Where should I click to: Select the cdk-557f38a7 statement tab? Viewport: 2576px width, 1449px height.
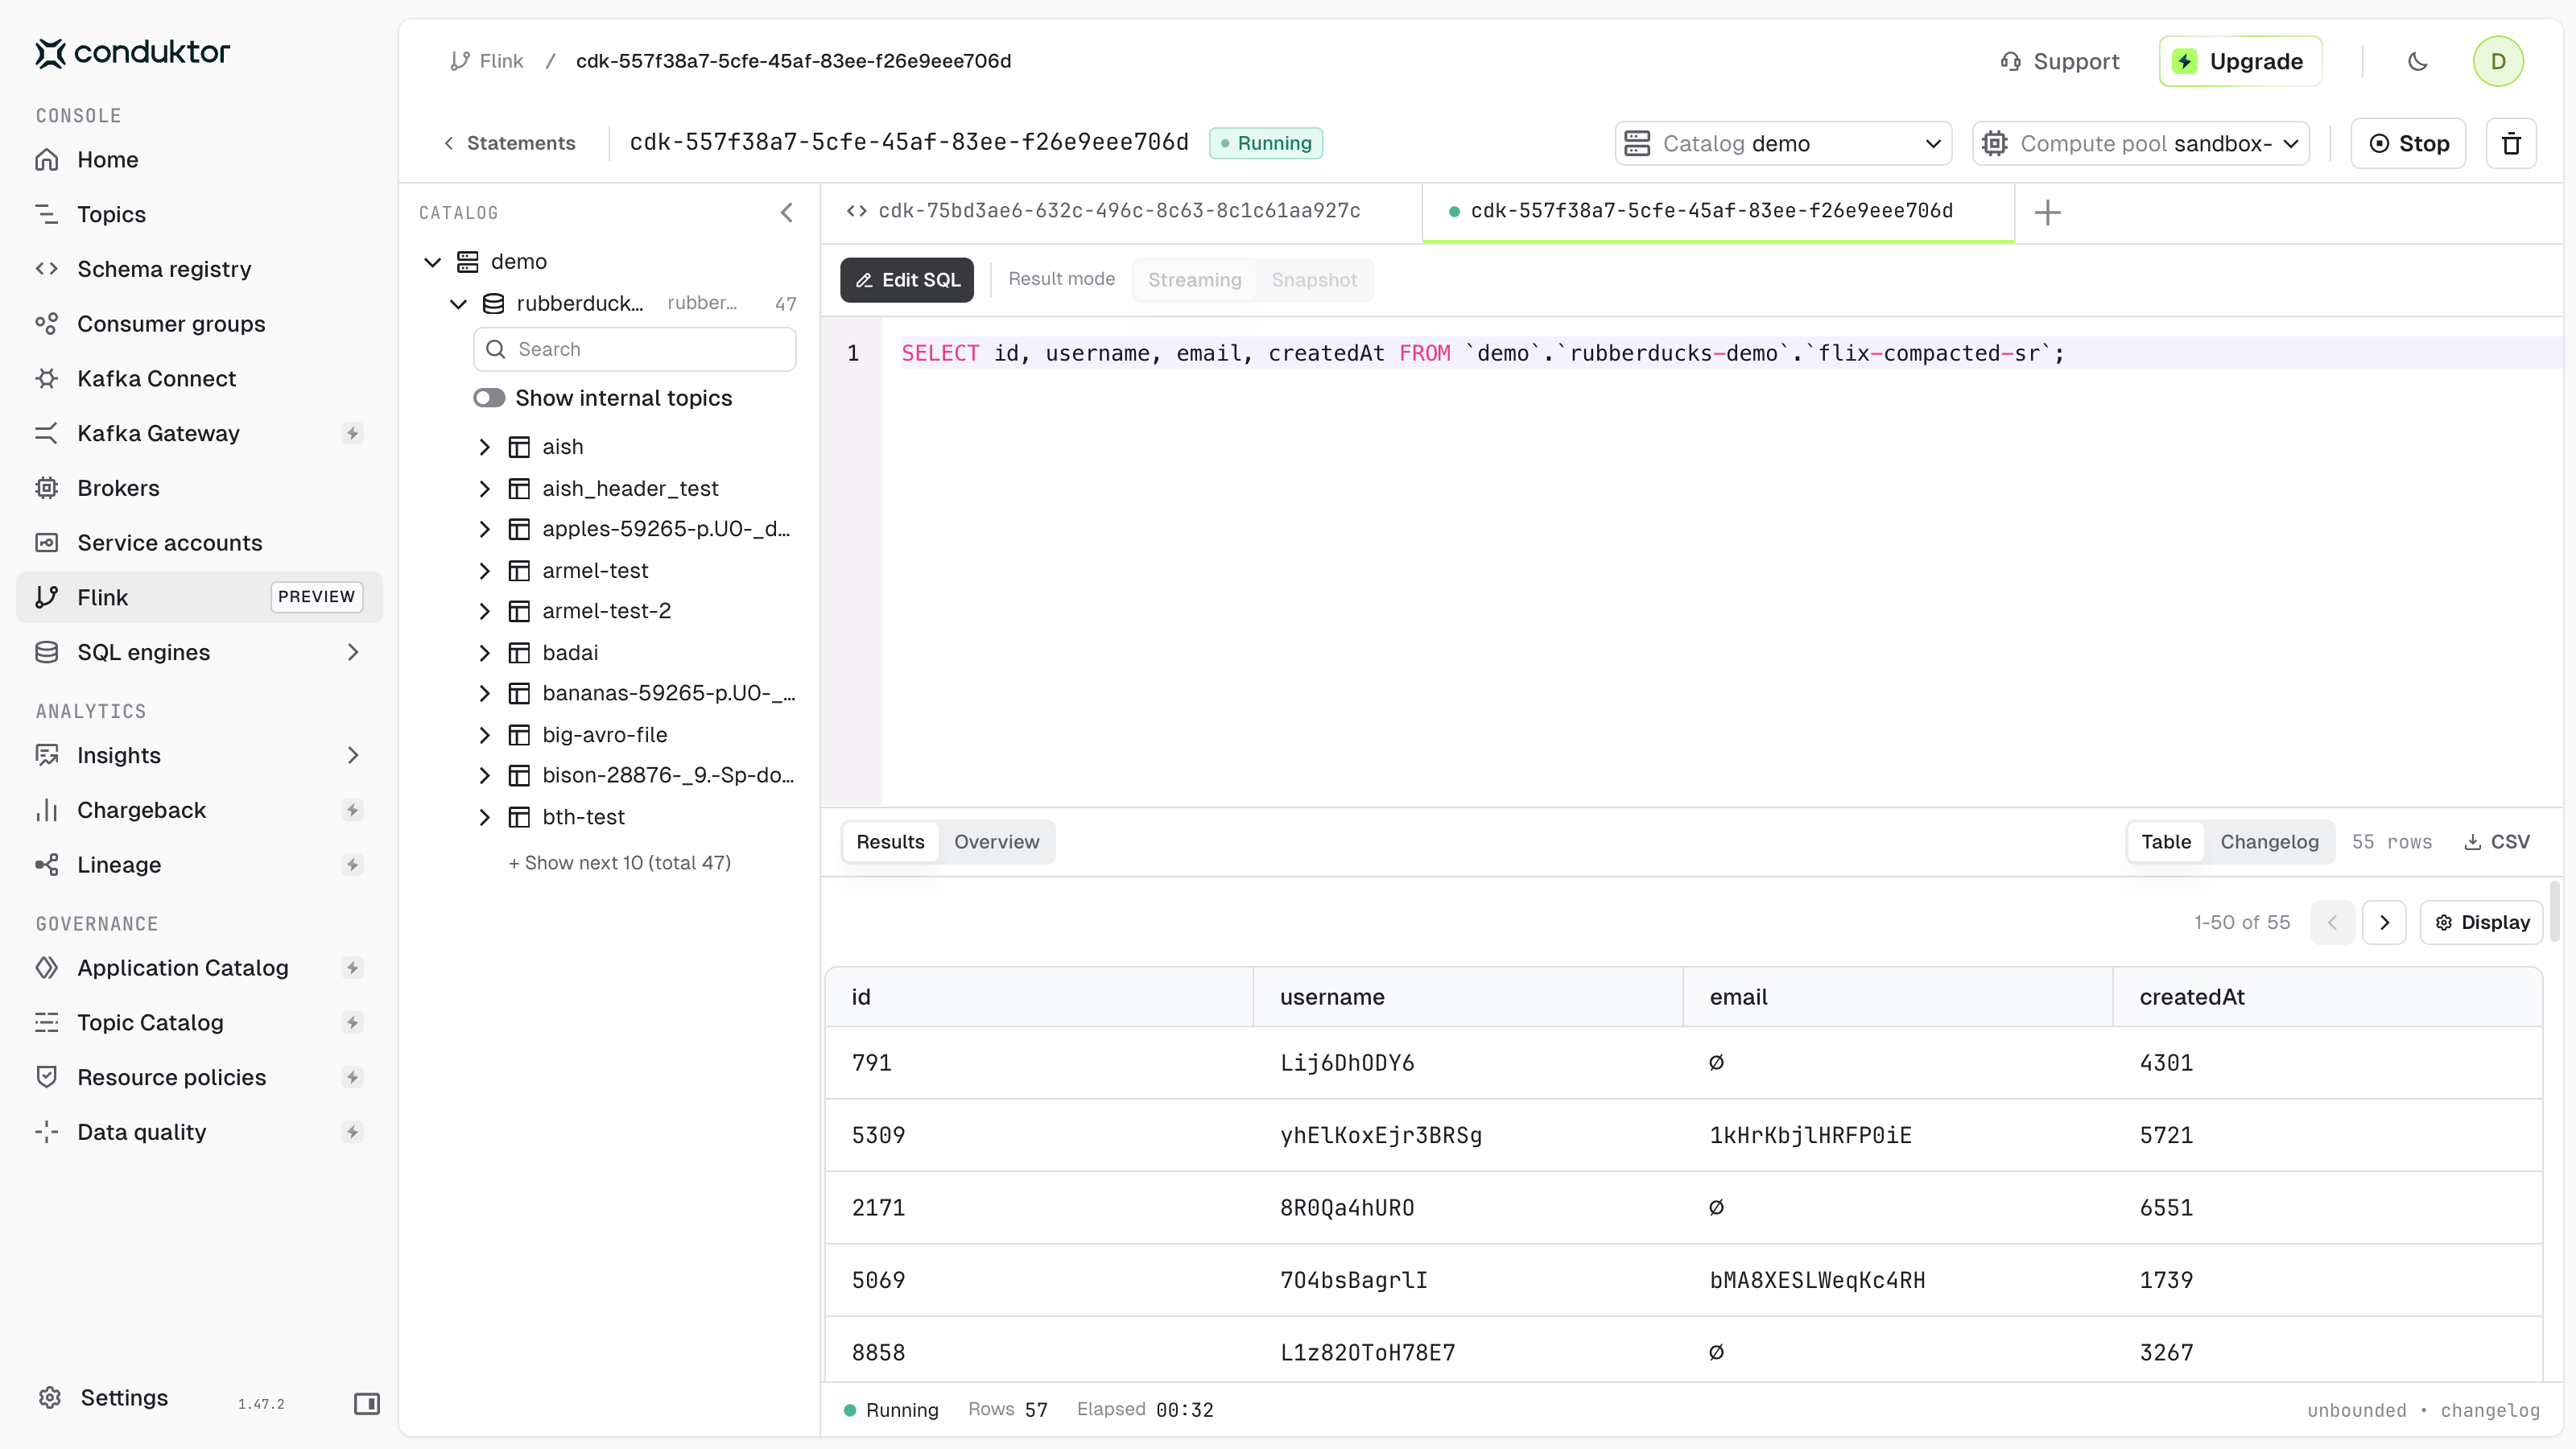(x=1718, y=212)
